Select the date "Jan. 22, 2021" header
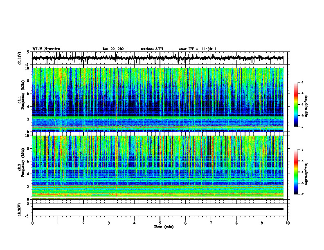The width and height of the screenshot is (324, 250). [x=114, y=49]
